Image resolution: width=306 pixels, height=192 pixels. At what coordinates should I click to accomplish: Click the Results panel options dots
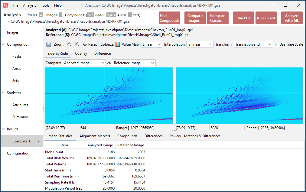coord(39,129)
